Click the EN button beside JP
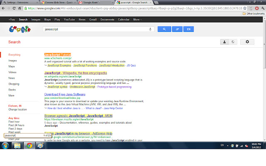Screen dimensions: 266x166 click(188, 29)
